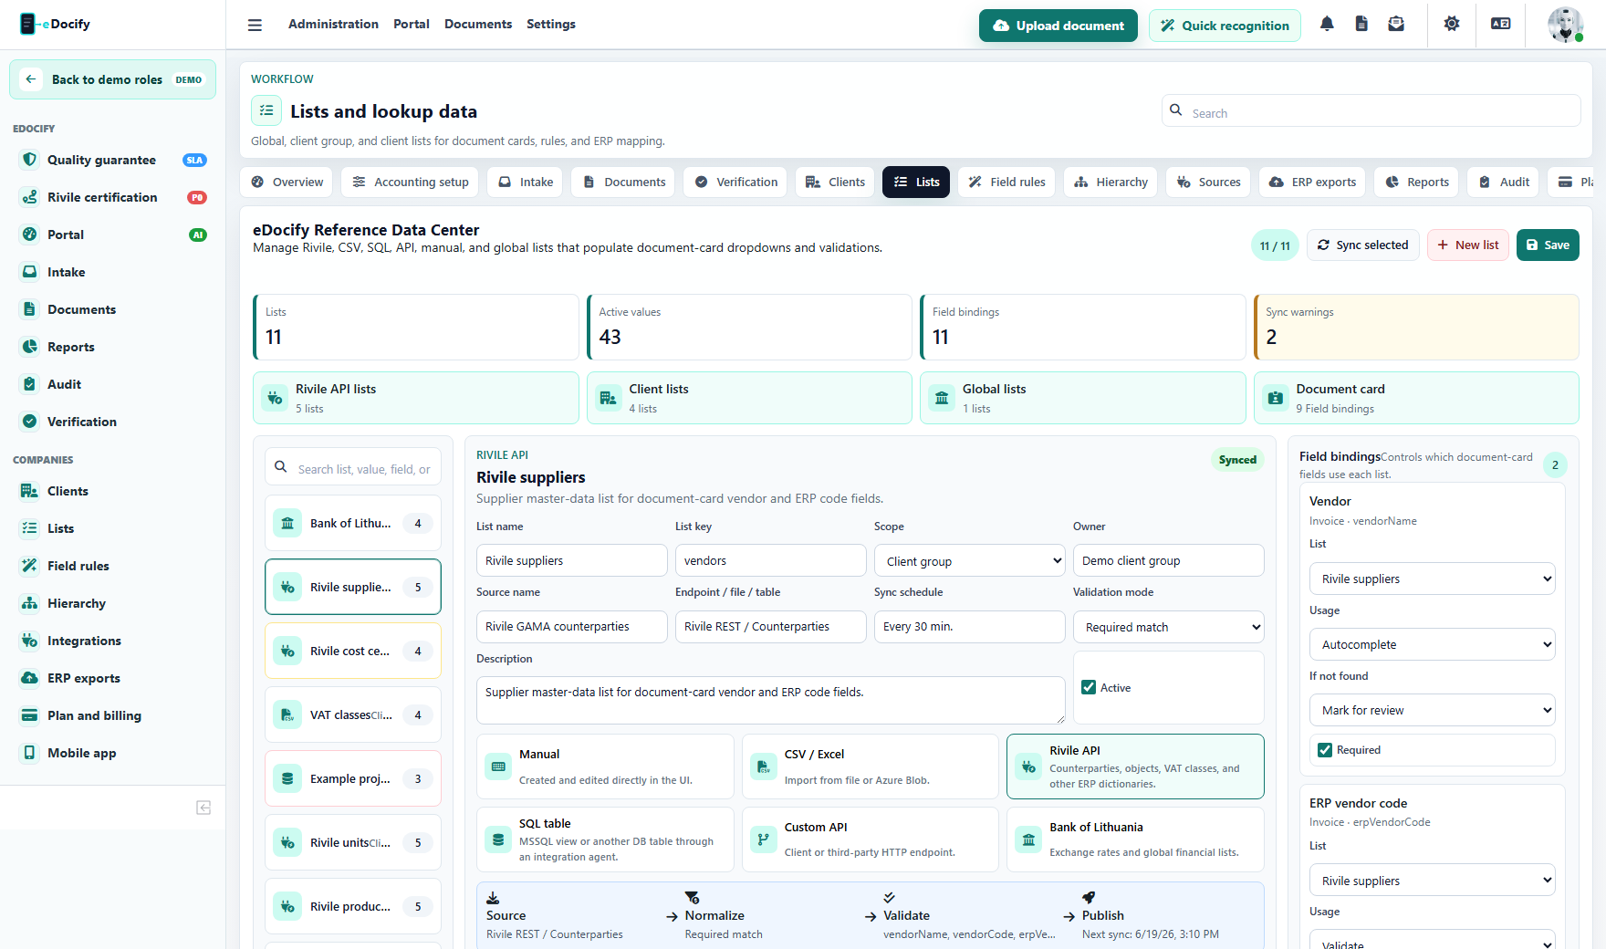This screenshot has width=1606, height=949.
Task: Click the Verification check sidebar icon
Action: coord(30,422)
